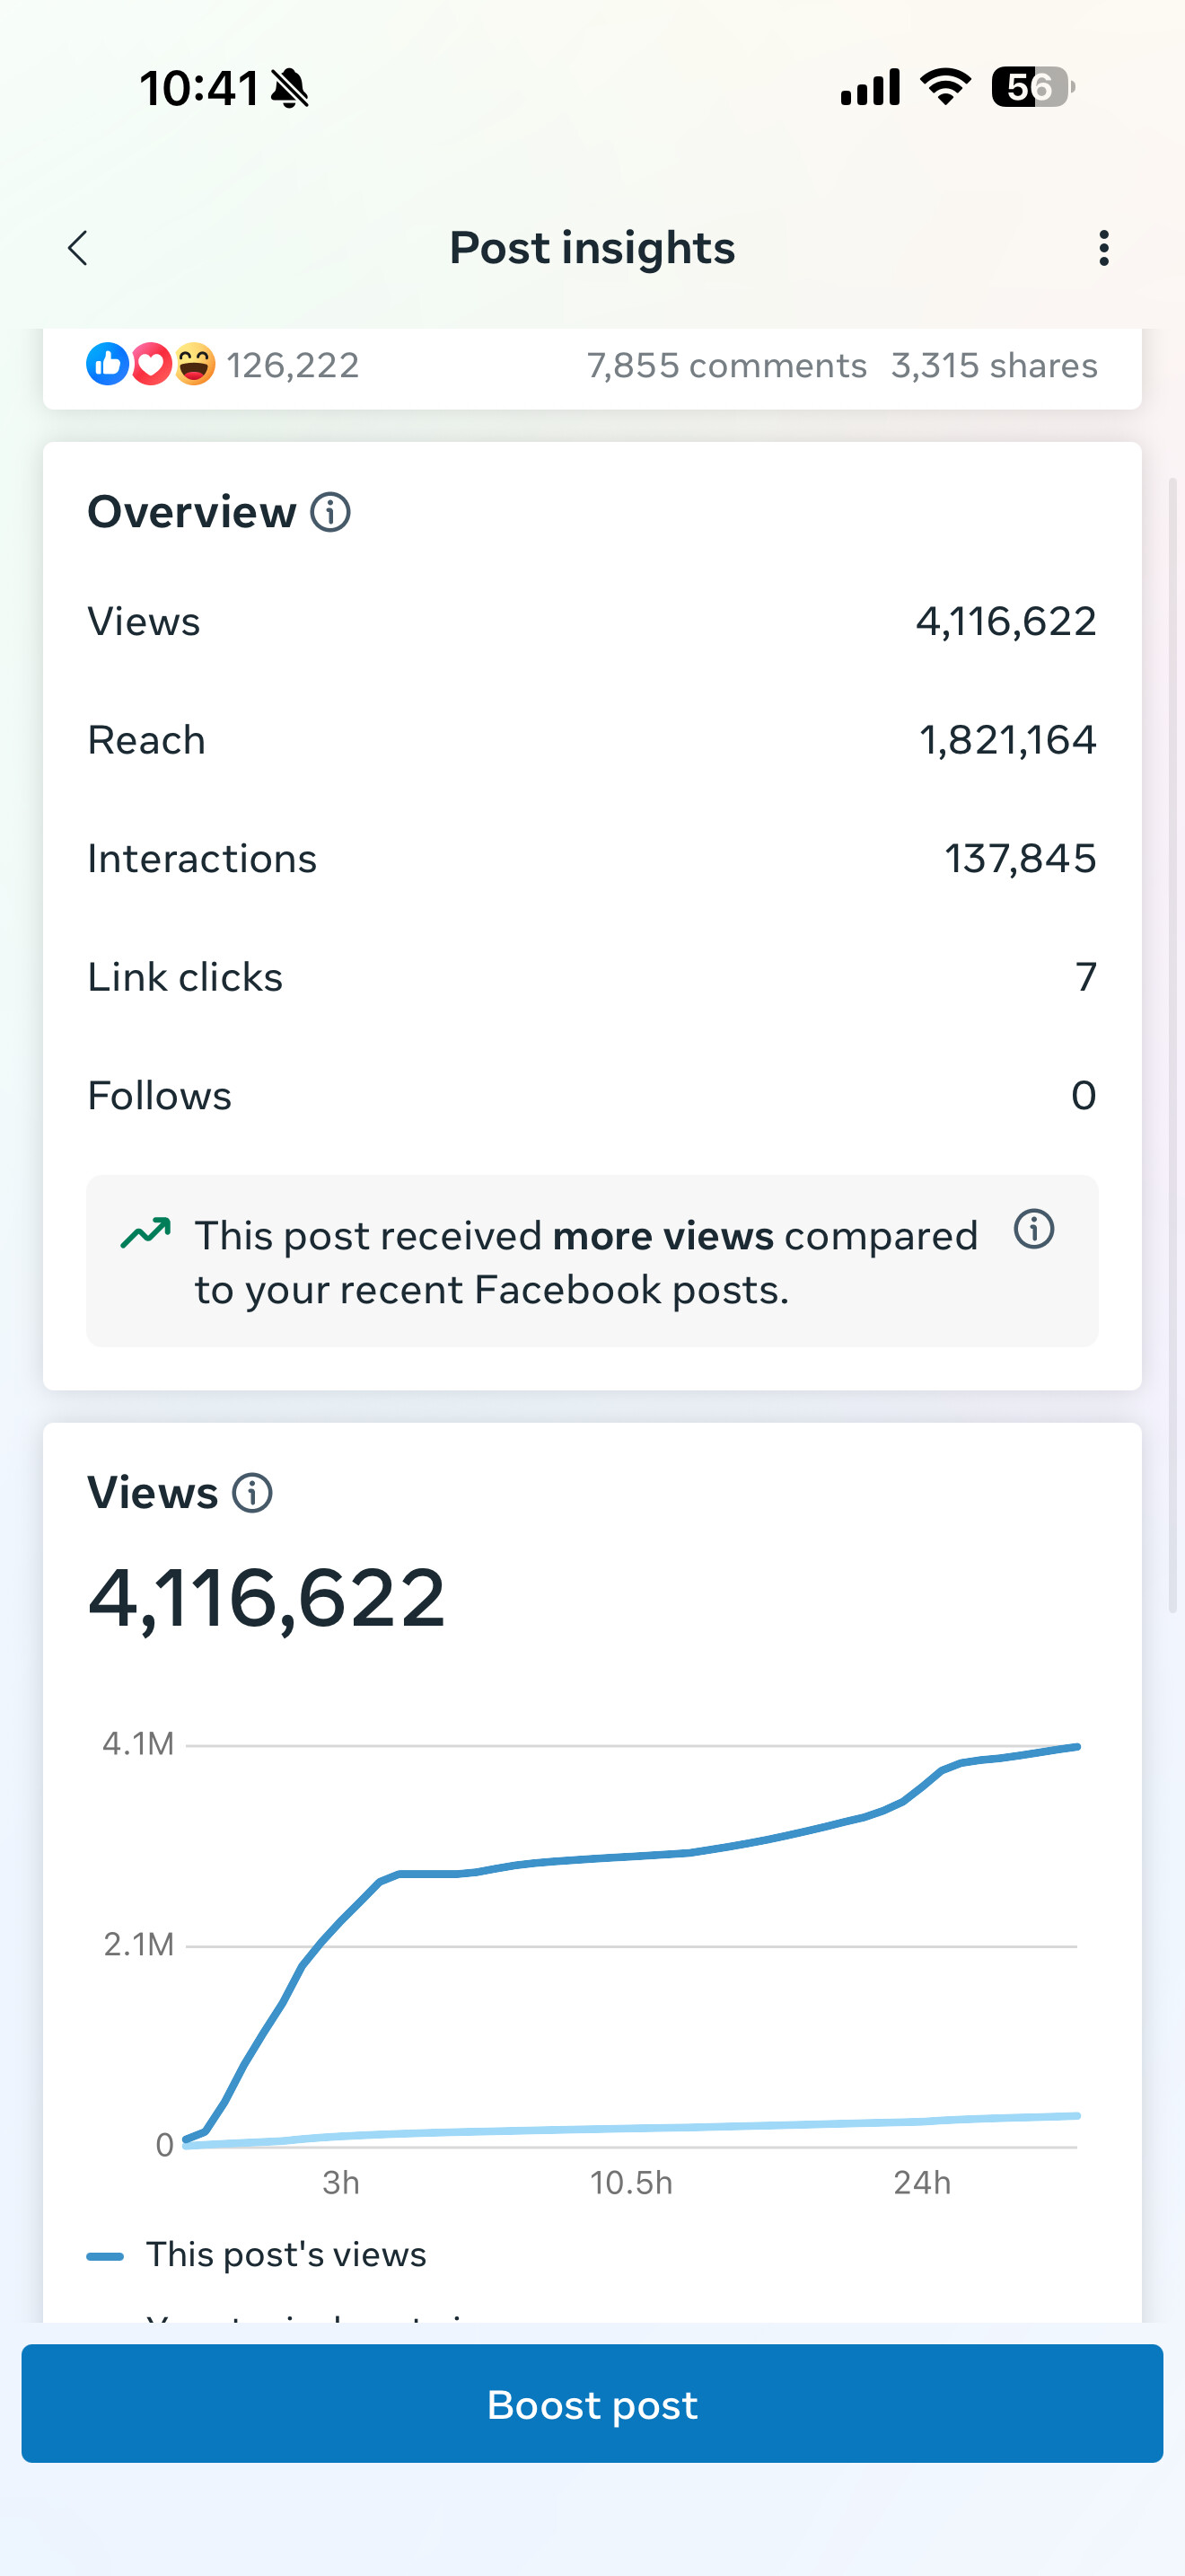Tap the back arrow in header
This screenshot has height=2576, width=1185.
78,248
